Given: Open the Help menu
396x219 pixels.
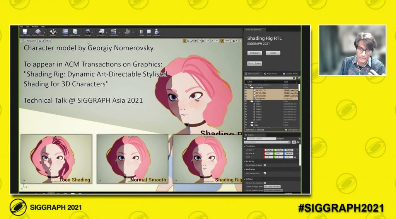Looking at the screenshot, I should pyautogui.click(x=43, y=27).
